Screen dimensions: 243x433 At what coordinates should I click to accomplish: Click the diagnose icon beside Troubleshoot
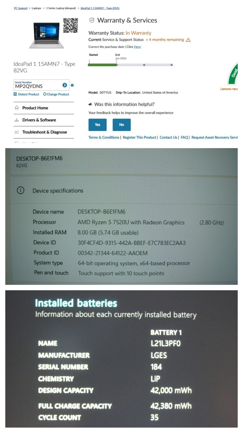click(17, 132)
